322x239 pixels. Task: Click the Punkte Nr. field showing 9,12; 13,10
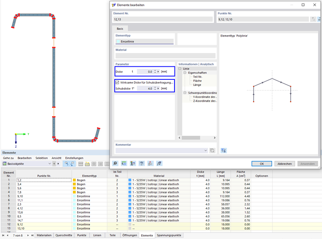click(263, 19)
